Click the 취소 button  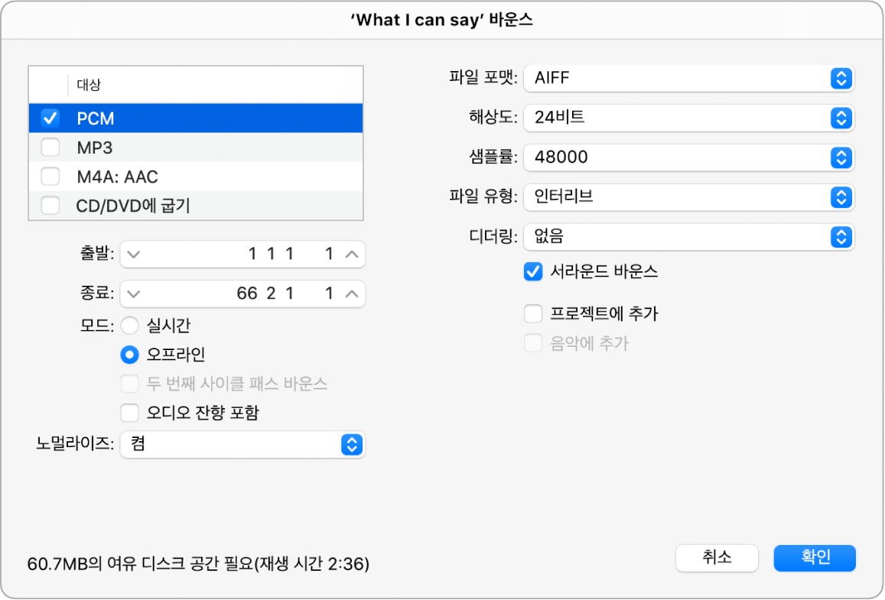coord(717,558)
